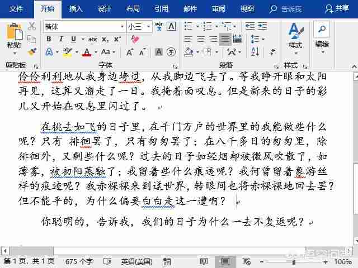Image resolution: width=358 pixels, height=268 pixels.
Task: Click the bullet list icon
Action: tap(188, 27)
